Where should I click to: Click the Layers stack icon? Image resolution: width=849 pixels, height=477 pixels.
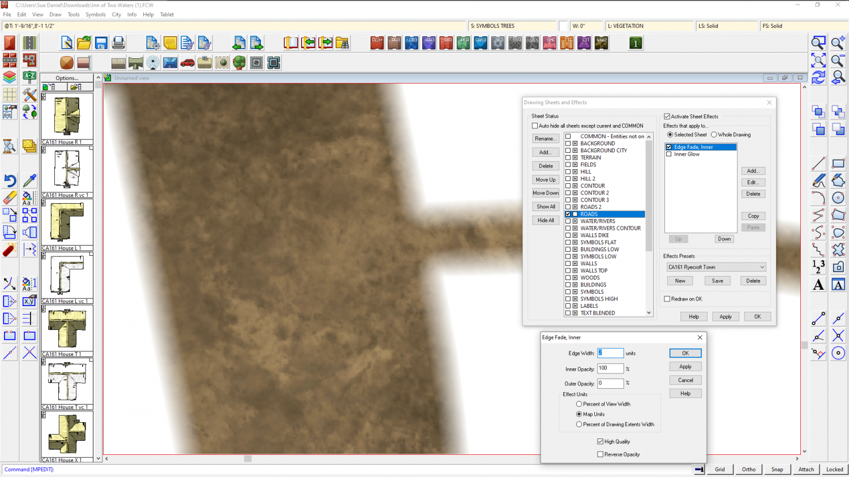pos(10,78)
